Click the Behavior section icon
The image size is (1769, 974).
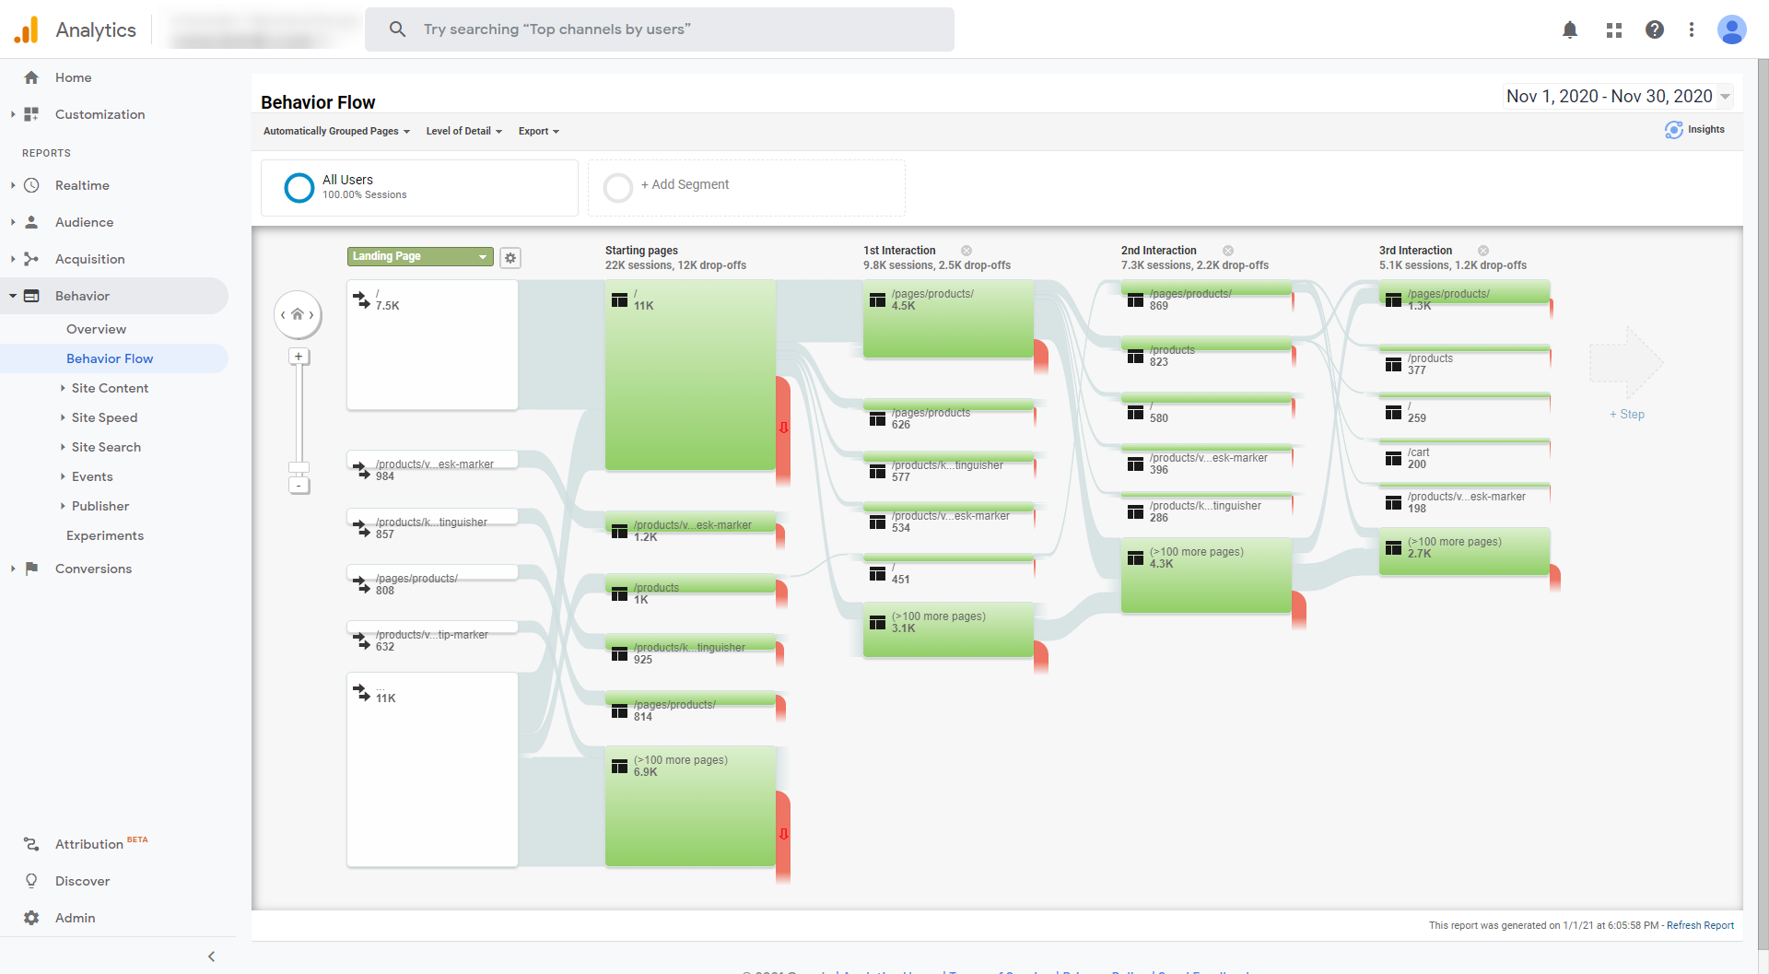click(31, 296)
